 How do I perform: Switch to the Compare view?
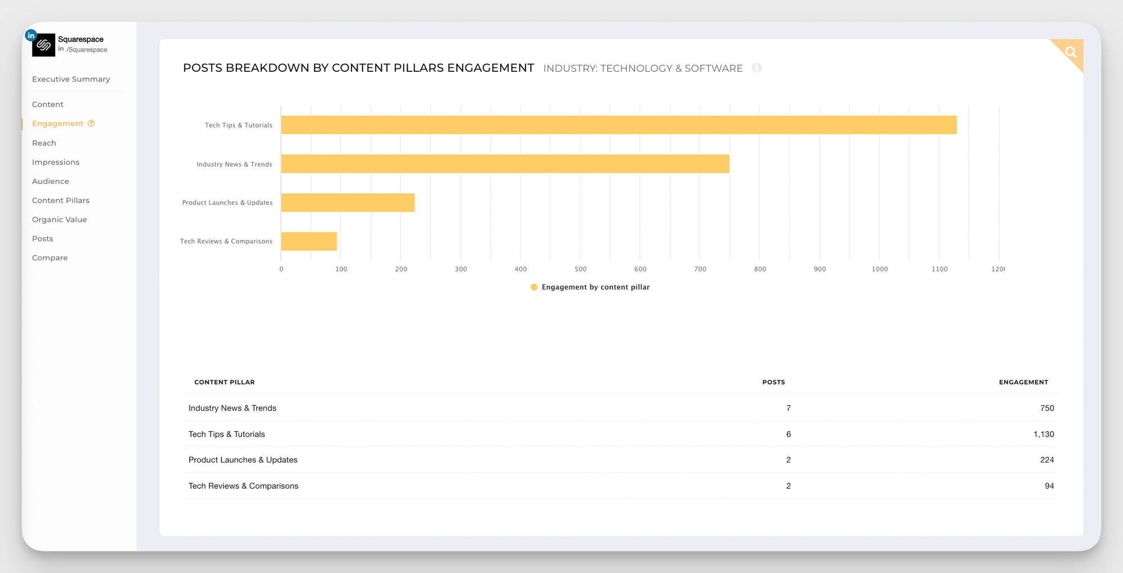point(50,258)
